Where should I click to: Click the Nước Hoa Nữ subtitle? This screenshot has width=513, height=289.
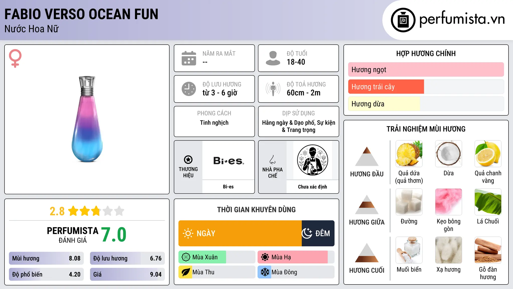click(x=32, y=29)
